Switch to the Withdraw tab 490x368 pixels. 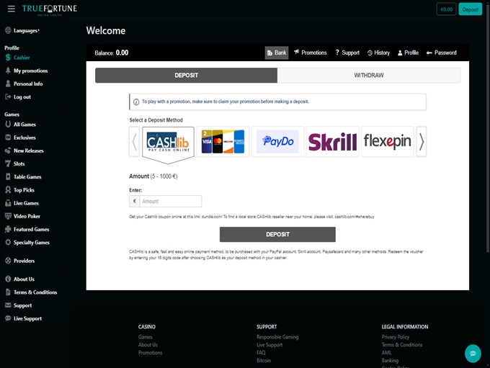click(368, 76)
